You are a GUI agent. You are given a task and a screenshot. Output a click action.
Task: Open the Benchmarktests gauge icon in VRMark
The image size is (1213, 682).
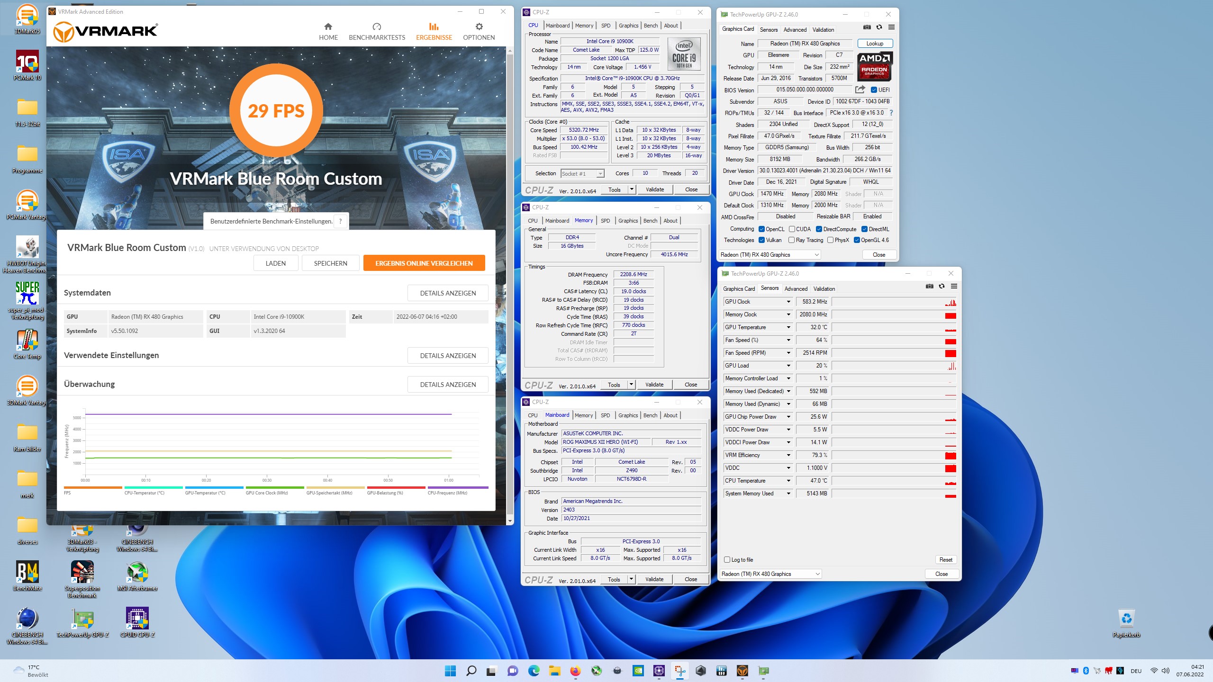coord(377,27)
